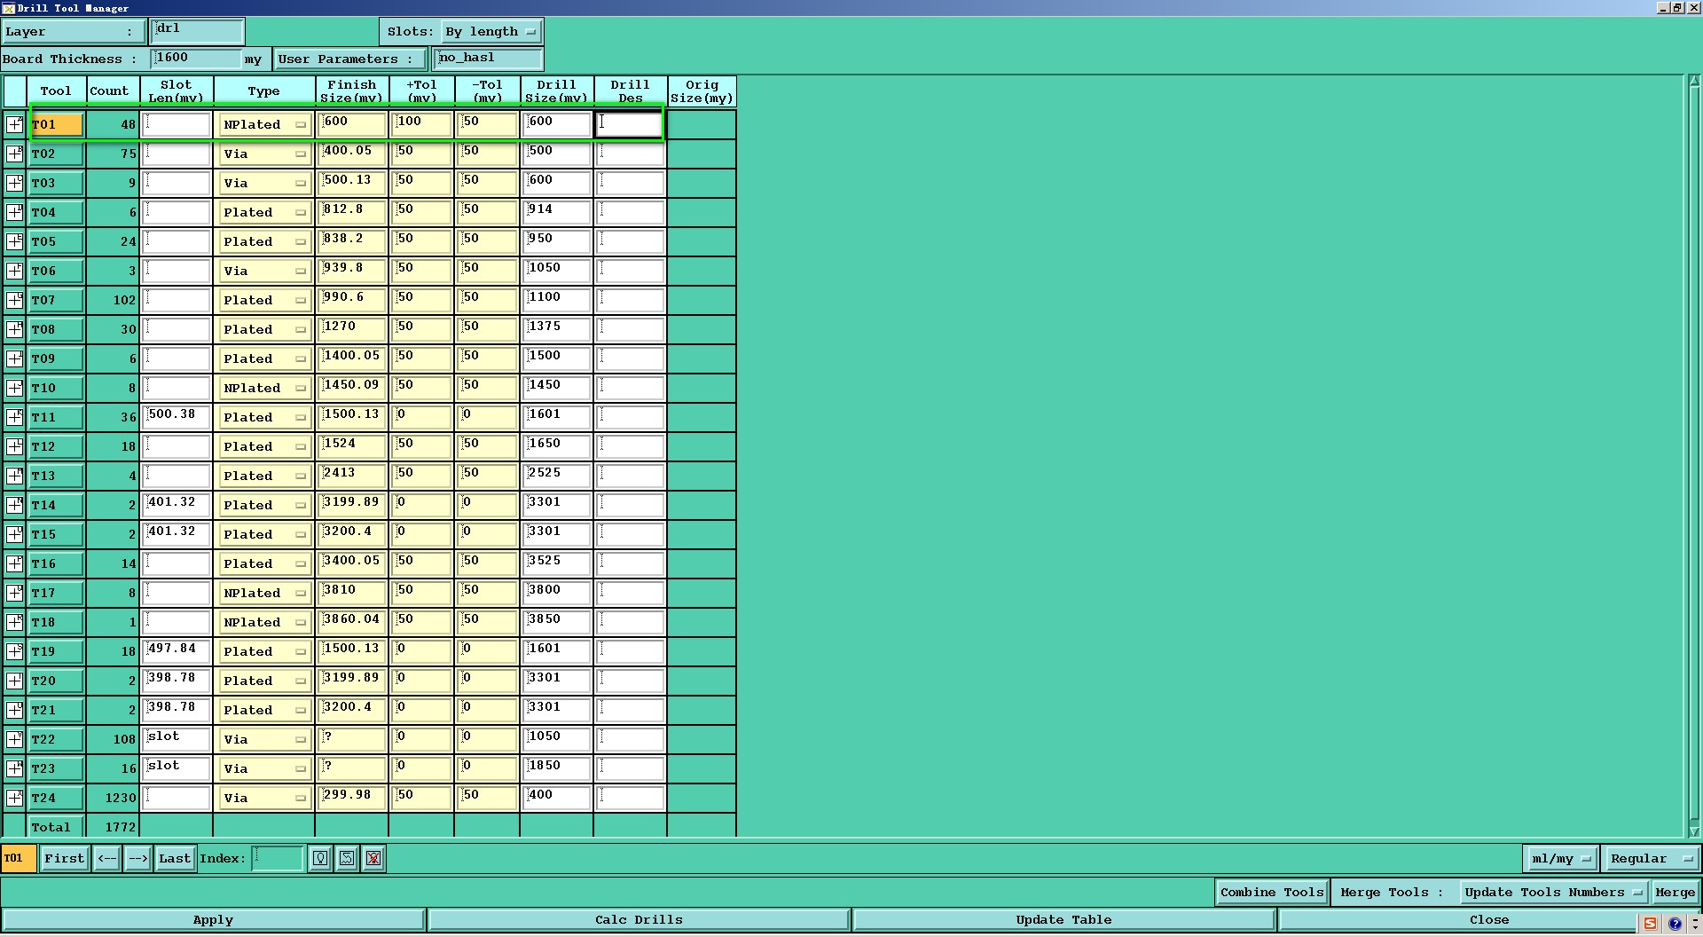Expand row T19 with its plus icon
This screenshot has height=937, width=1703.
coord(15,651)
